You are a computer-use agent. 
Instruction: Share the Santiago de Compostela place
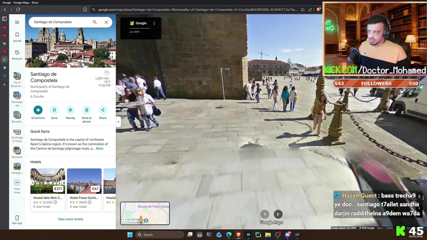103,113
